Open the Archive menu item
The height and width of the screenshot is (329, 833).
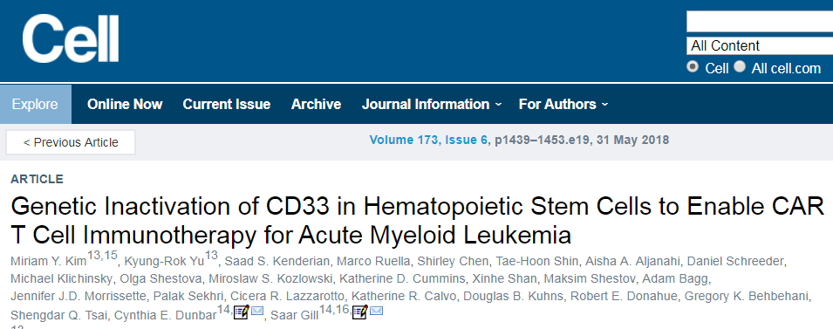(316, 104)
